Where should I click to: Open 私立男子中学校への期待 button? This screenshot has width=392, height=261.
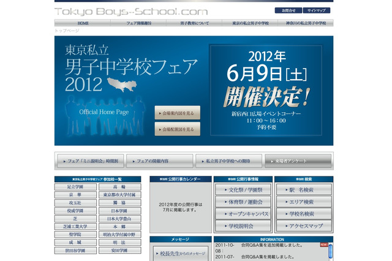pos(228,161)
